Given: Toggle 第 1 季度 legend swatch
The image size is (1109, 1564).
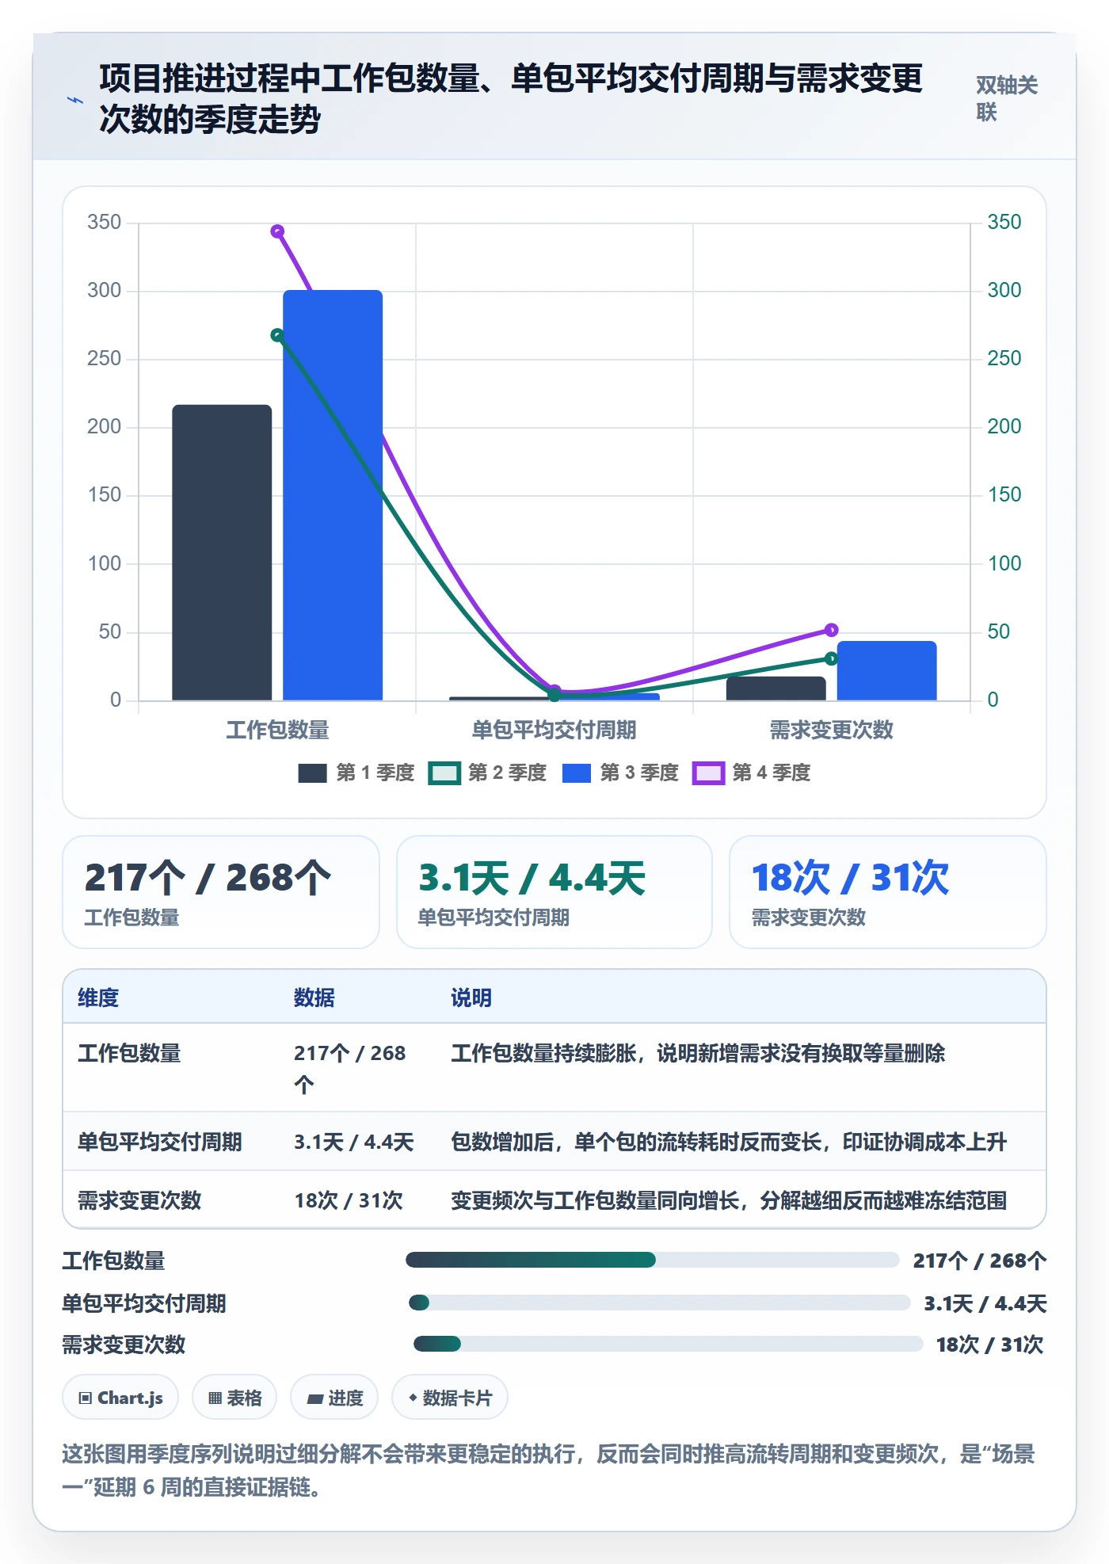Looking at the screenshot, I should tap(312, 773).
